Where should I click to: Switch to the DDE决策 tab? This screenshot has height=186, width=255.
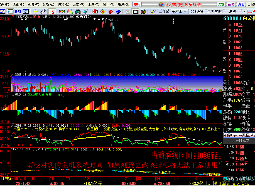point(197,11)
